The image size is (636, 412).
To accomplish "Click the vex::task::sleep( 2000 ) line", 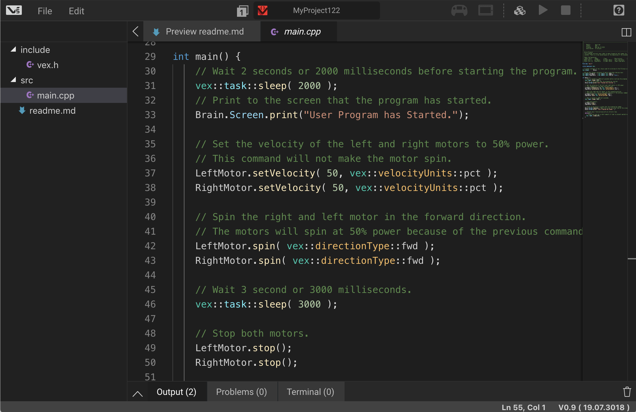I will click(266, 86).
